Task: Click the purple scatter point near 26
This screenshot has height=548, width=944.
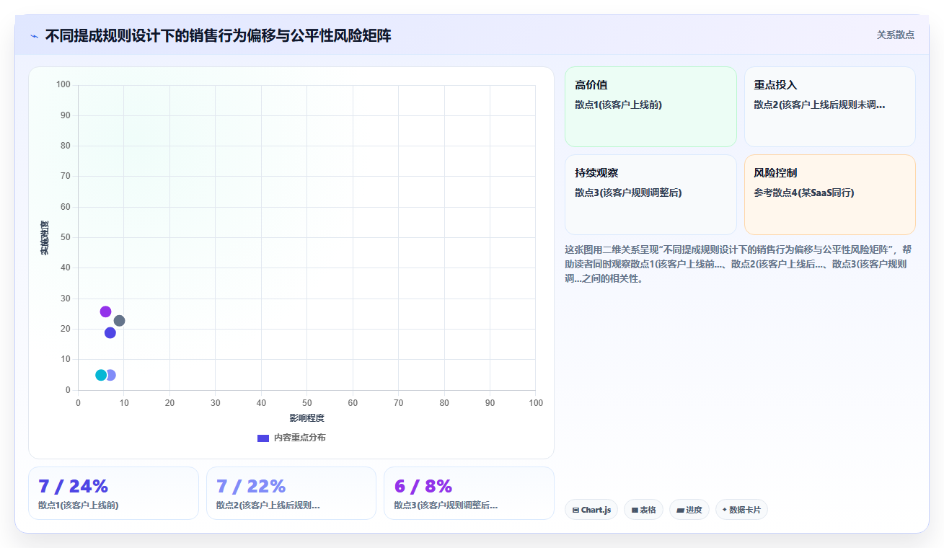Action: pyautogui.click(x=105, y=311)
